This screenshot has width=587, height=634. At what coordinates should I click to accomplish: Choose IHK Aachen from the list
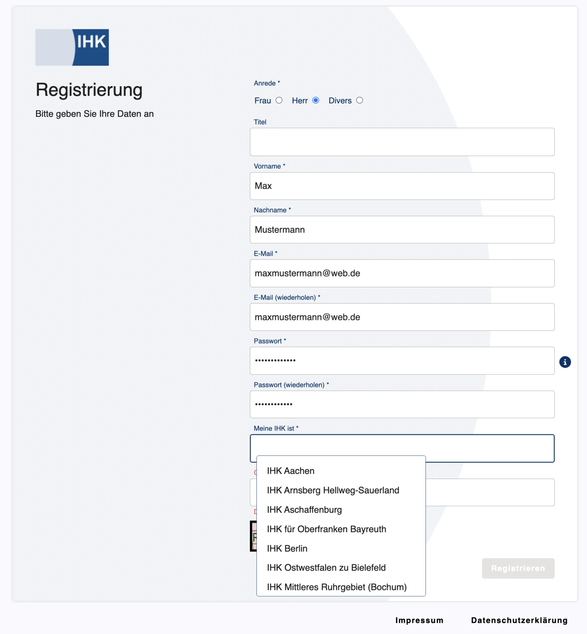click(x=341, y=471)
